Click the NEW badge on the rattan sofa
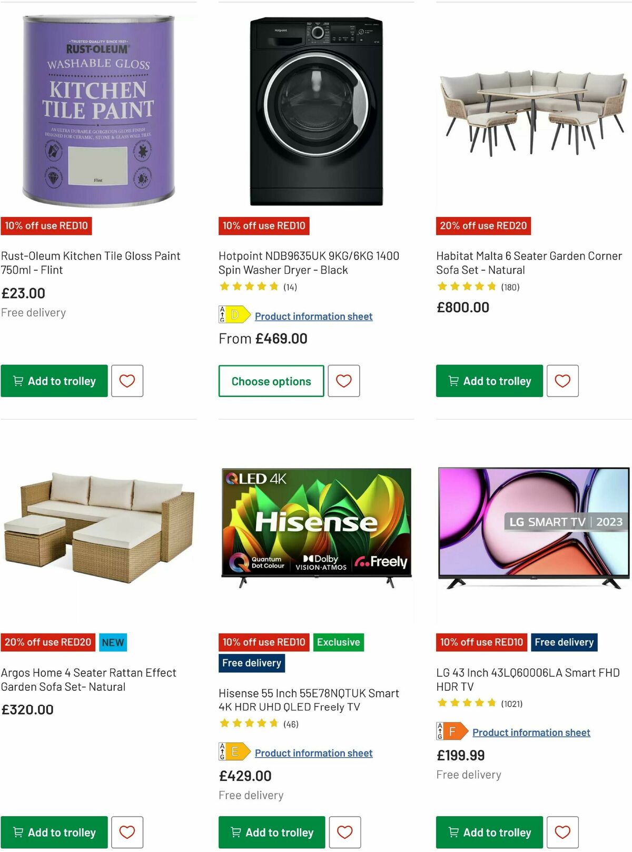Screen dimensions: 632x852 click(x=113, y=642)
